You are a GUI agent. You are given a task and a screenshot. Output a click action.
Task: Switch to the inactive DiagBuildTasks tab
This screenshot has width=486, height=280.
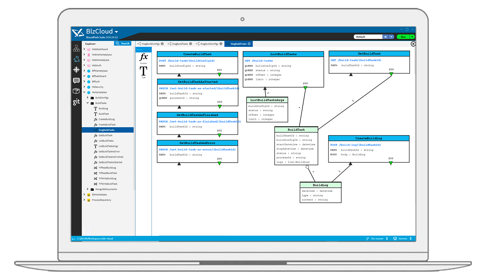click(180, 44)
